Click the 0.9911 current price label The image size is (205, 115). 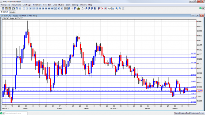click(199, 91)
